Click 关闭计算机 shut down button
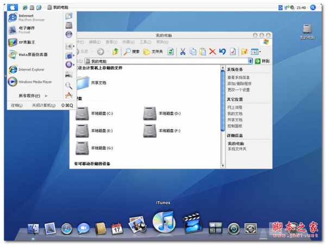 (43, 105)
